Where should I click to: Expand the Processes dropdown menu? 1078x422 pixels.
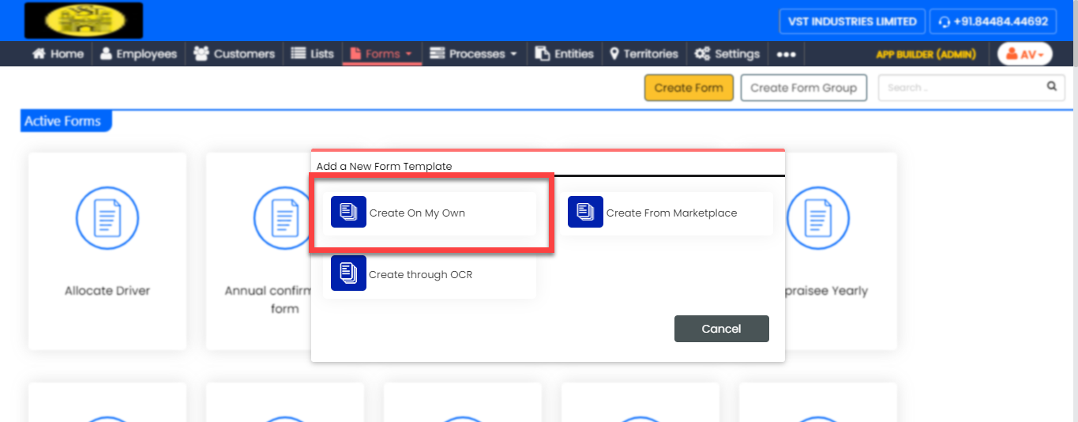tap(474, 54)
